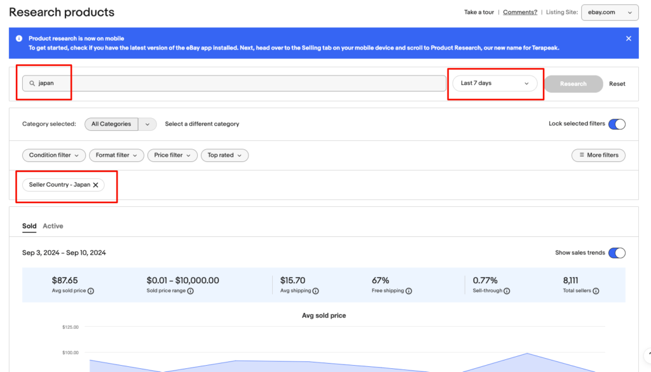The height and width of the screenshot is (372, 651).
Task: Show info for Avg sold price
Action: click(x=91, y=291)
